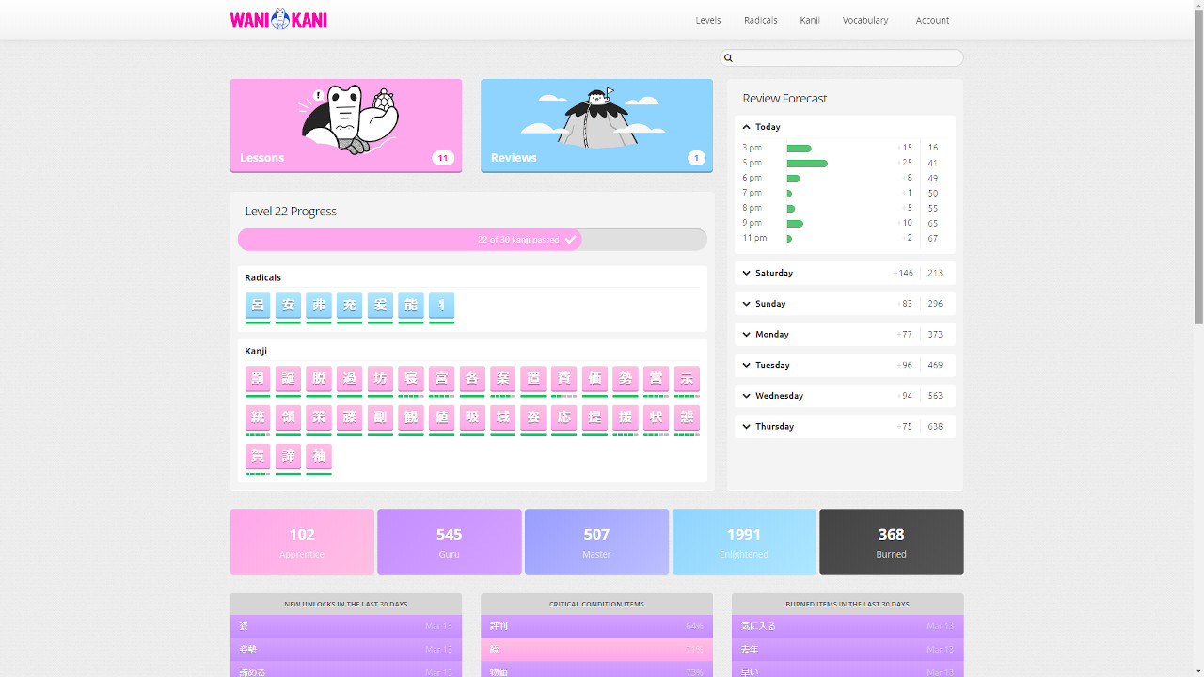Click the 充 radical tile
Image resolution: width=1204 pixels, height=677 pixels.
click(x=349, y=306)
